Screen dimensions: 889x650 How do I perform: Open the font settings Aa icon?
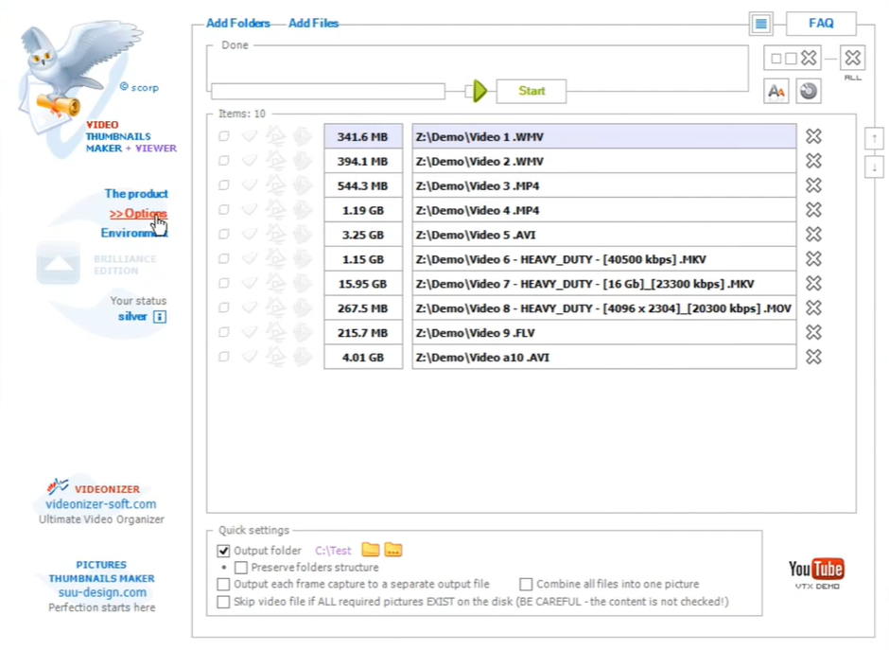pyautogui.click(x=776, y=91)
